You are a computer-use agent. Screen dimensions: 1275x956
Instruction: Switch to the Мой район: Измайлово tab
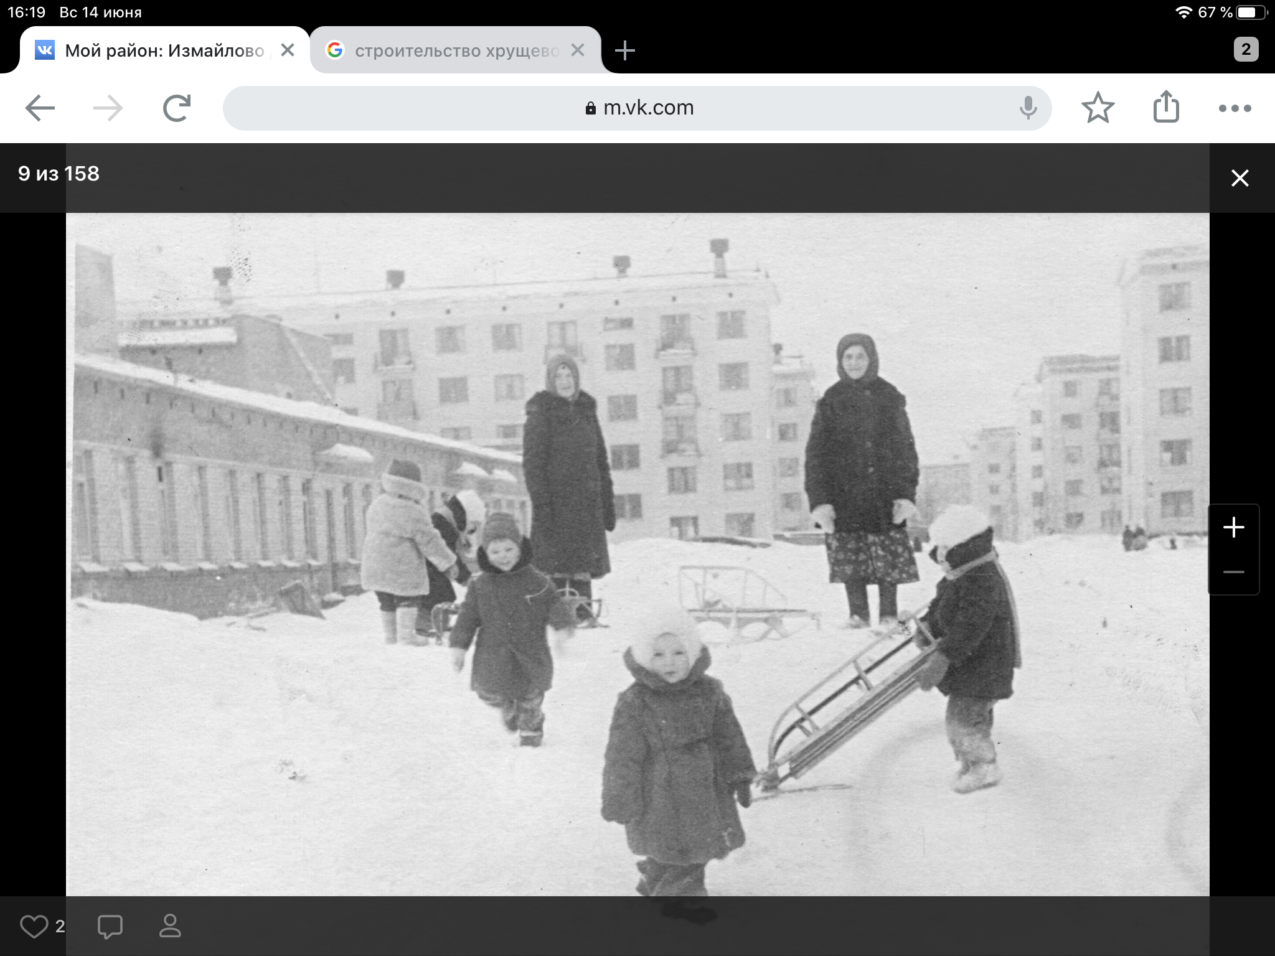coord(163,50)
